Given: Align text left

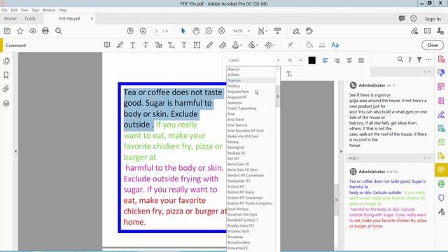Looking at the screenshot, I should (x=325, y=60).
